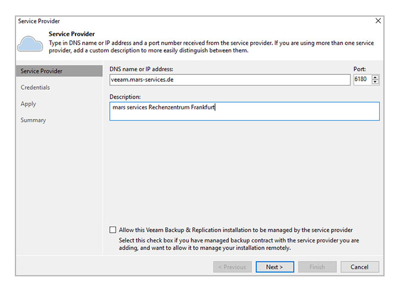The image size is (400, 290).
Task: Close the Service Provider dialog
Action: coord(378,21)
